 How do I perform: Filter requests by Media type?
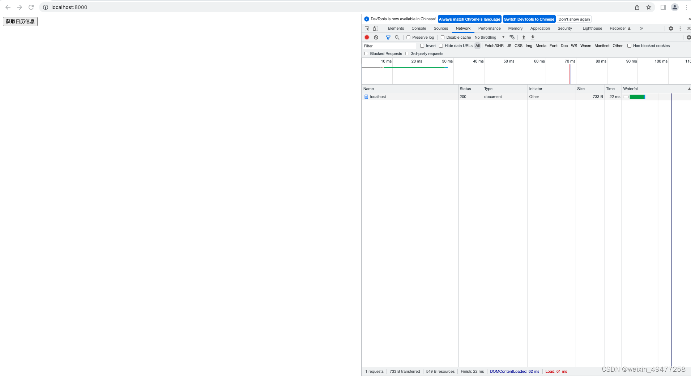click(541, 46)
